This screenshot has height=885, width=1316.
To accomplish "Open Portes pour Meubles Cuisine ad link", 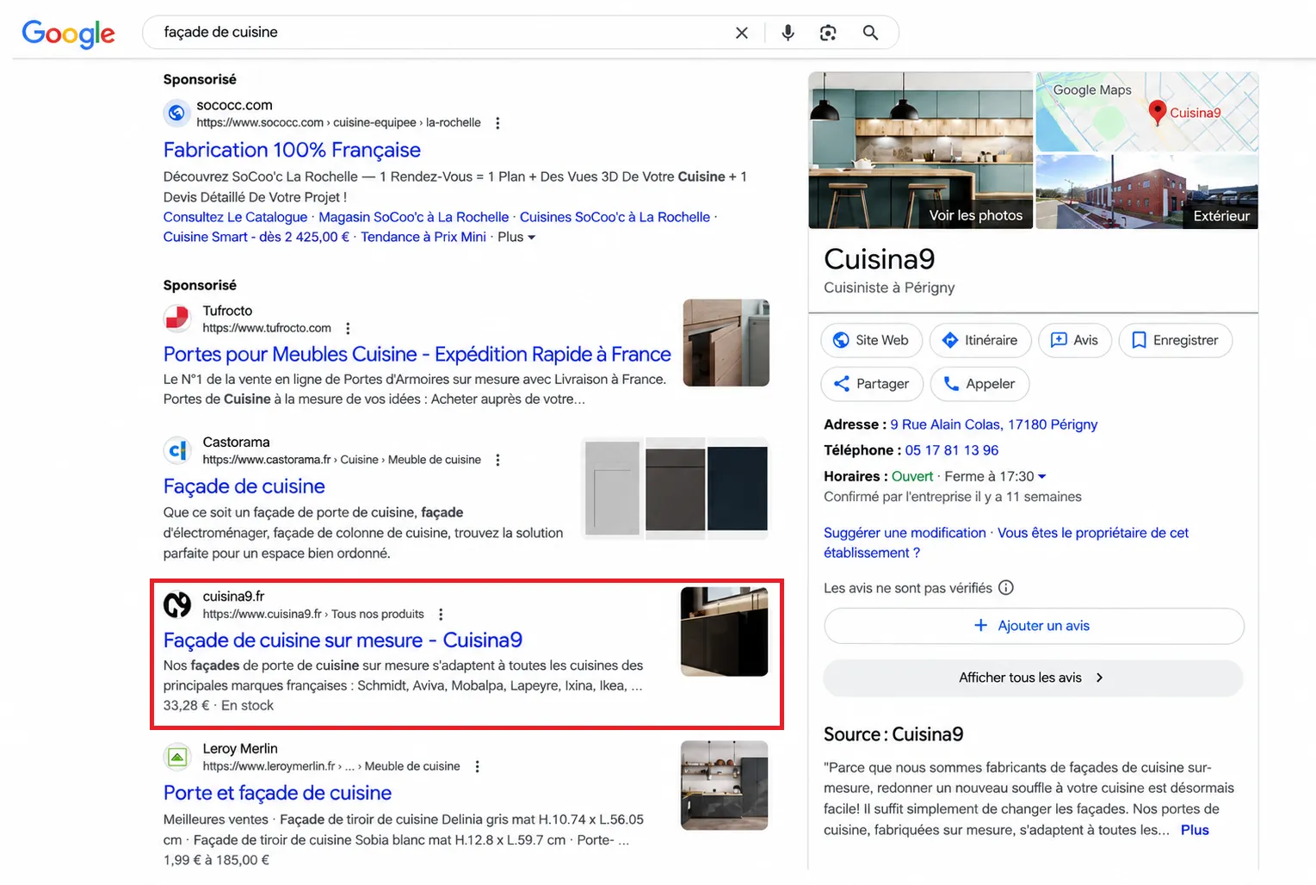I will (x=417, y=354).
